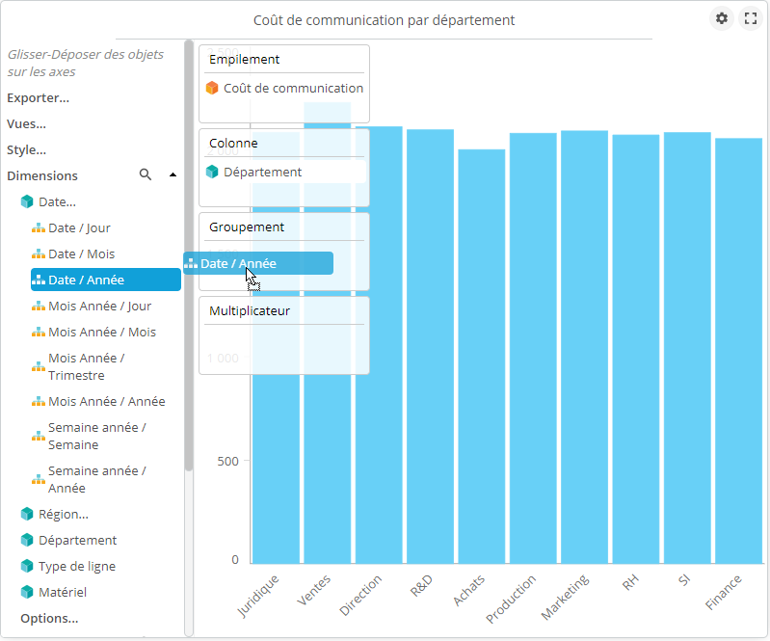Viewport: 770px width, 641px height.
Task: Open the Options... section
Action: click(x=49, y=618)
